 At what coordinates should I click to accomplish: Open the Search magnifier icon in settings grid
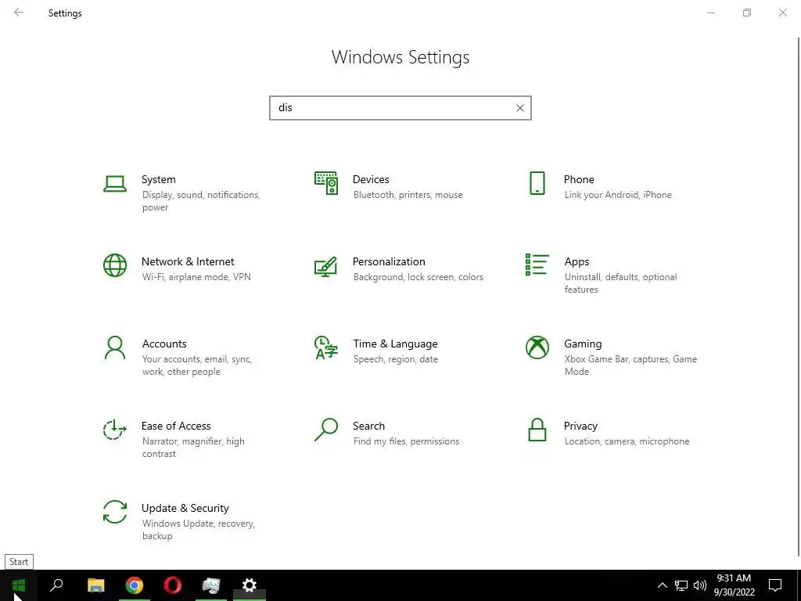(326, 430)
